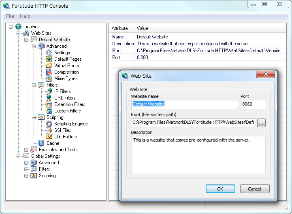The height and width of the screenshot is (214, 292).
Task: Click the URL Filters icon
Action: 49,98
